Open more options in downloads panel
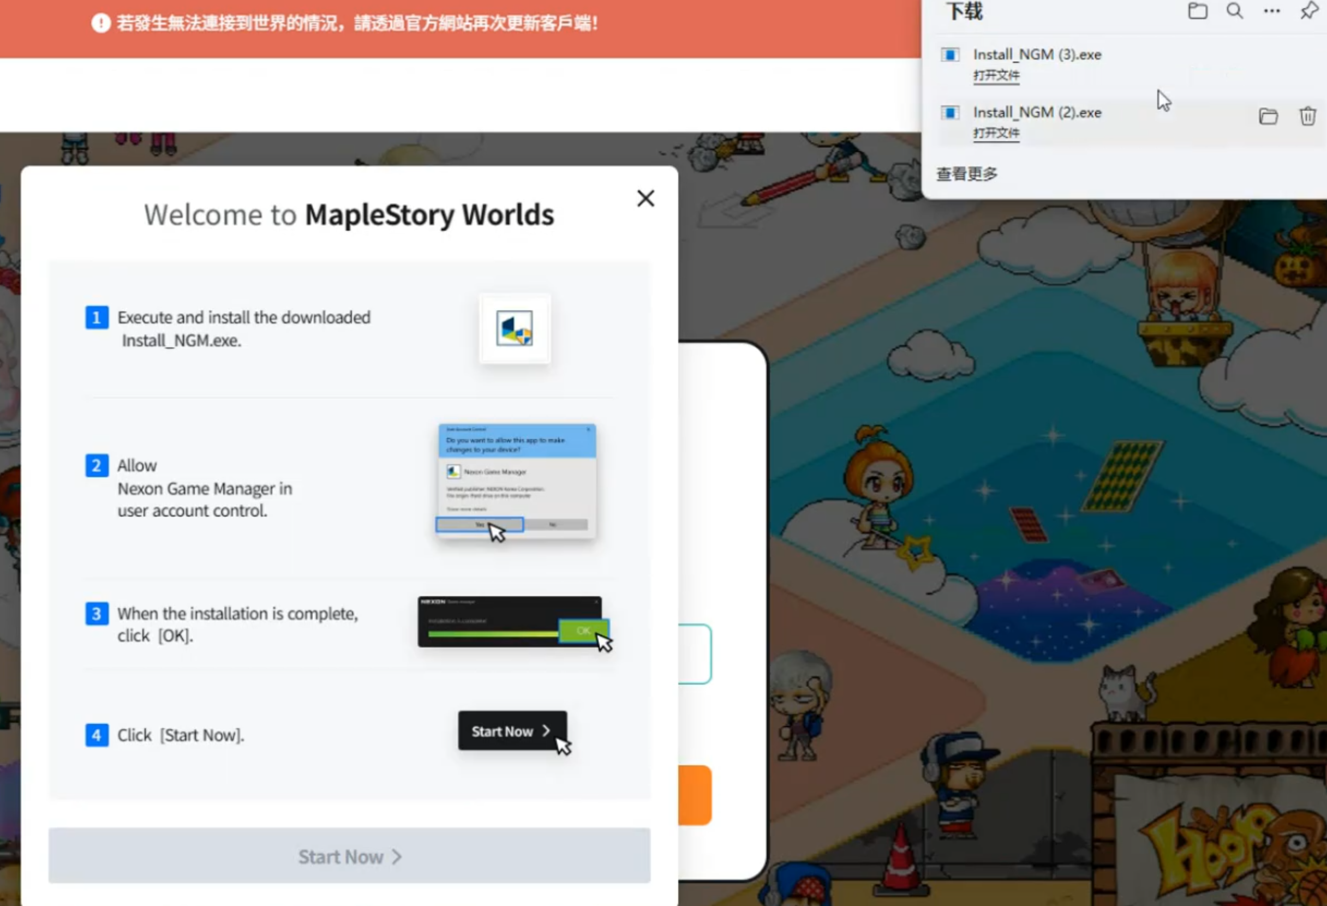 1271,11
